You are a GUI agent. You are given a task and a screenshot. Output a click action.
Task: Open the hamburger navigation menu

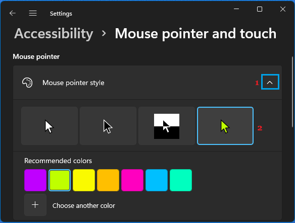click(33, 13)
